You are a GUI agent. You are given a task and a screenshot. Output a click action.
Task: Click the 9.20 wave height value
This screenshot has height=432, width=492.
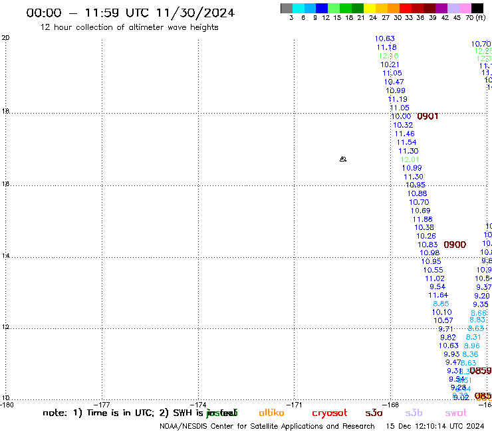[481, 296]
